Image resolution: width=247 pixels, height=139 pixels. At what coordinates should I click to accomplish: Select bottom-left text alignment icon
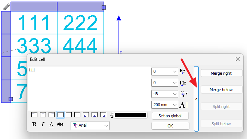click(86, 115)
